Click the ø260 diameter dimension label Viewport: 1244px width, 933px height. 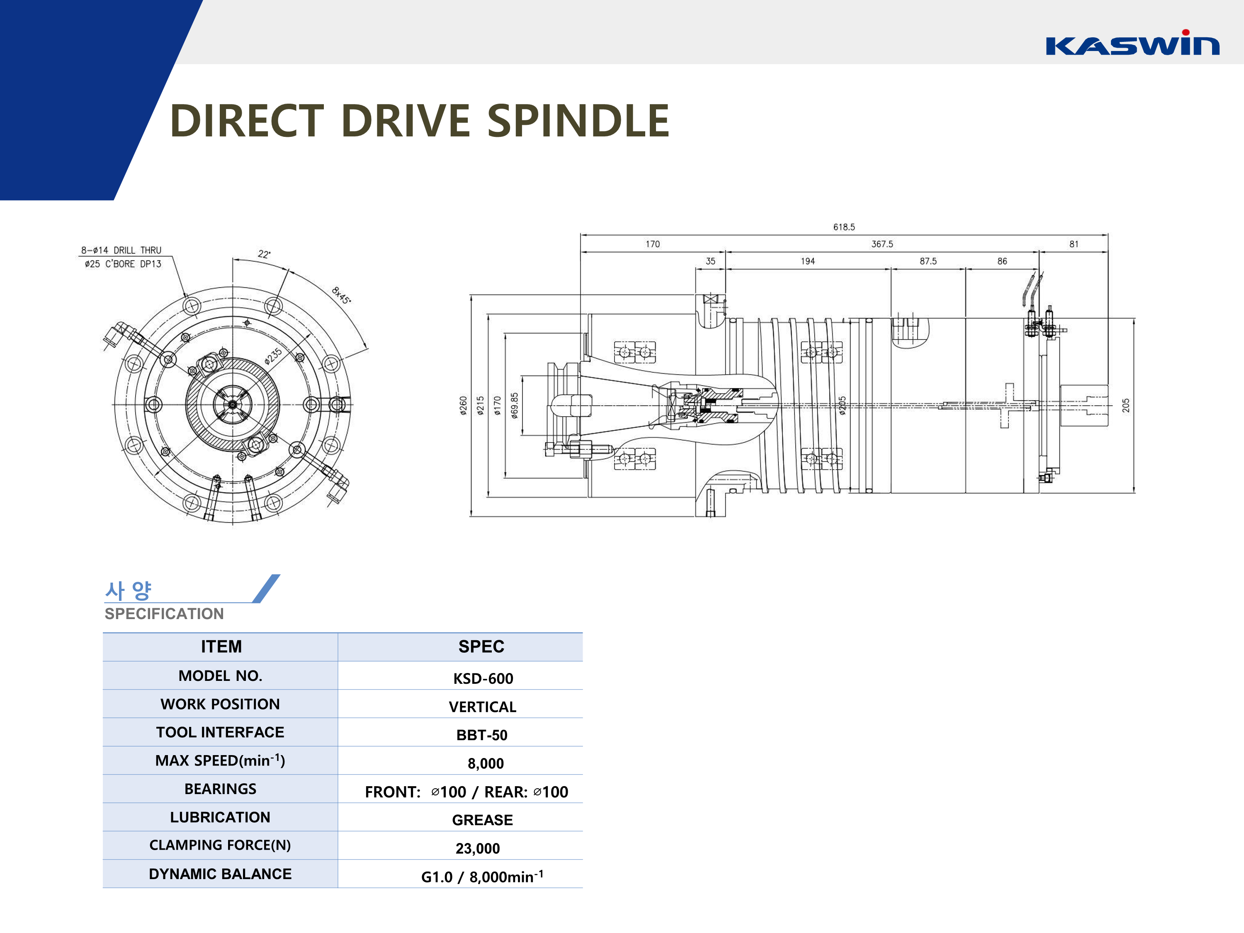(463, 406)
